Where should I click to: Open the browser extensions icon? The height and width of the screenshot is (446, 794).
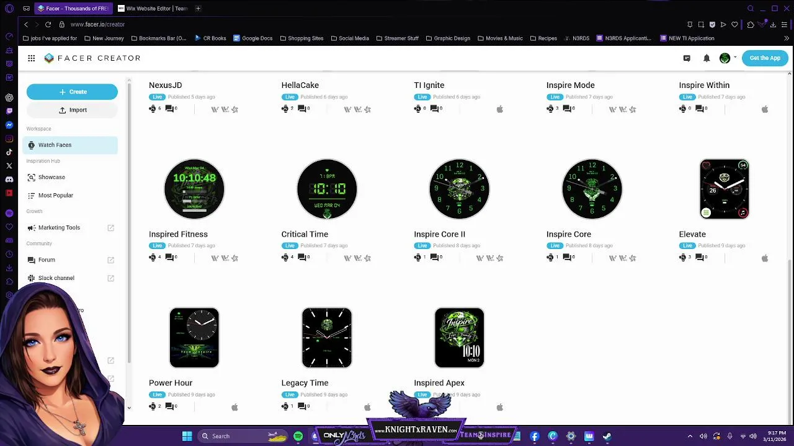coord(750,24)
